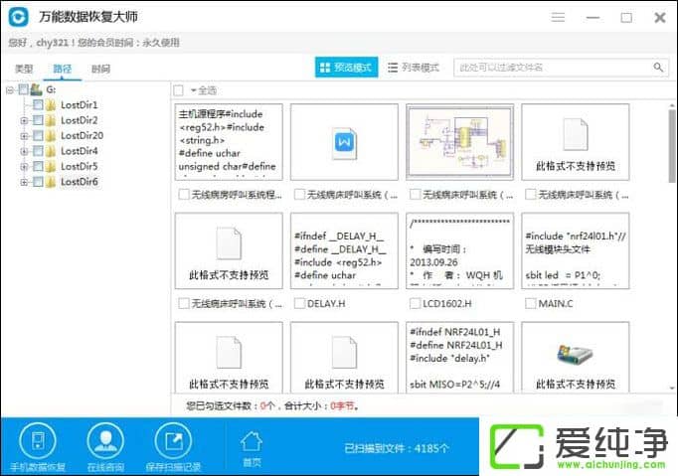Check the 全选 select all checkbox
Viewport: 678px width, 476px height.
point(179,90)
